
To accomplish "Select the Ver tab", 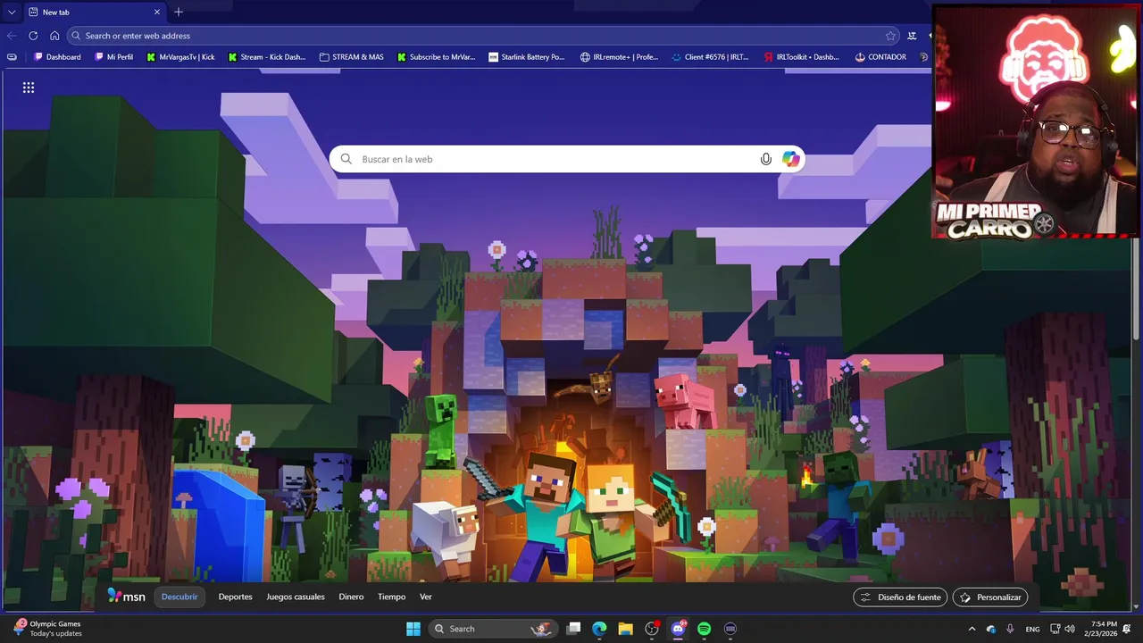I will [426, 597].
